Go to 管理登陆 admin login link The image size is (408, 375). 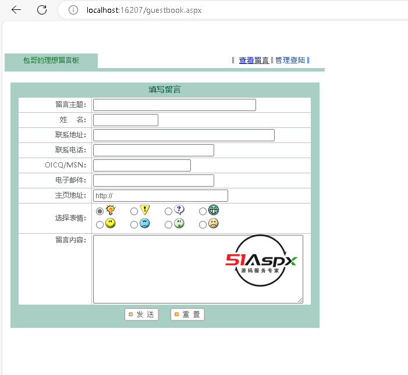290,60
